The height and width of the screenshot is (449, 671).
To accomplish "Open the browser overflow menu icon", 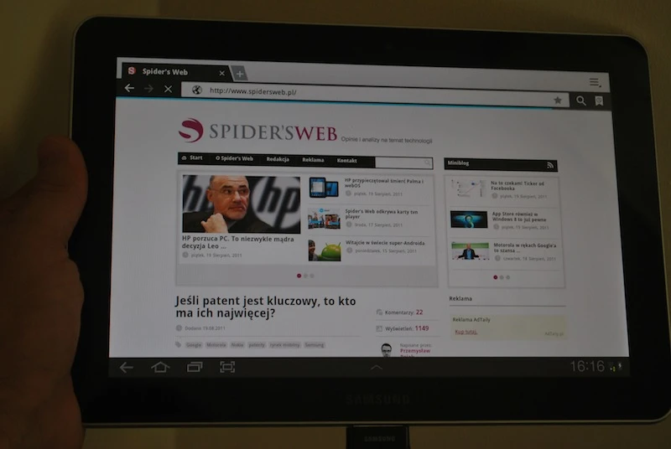I will (x=595, y=82).
